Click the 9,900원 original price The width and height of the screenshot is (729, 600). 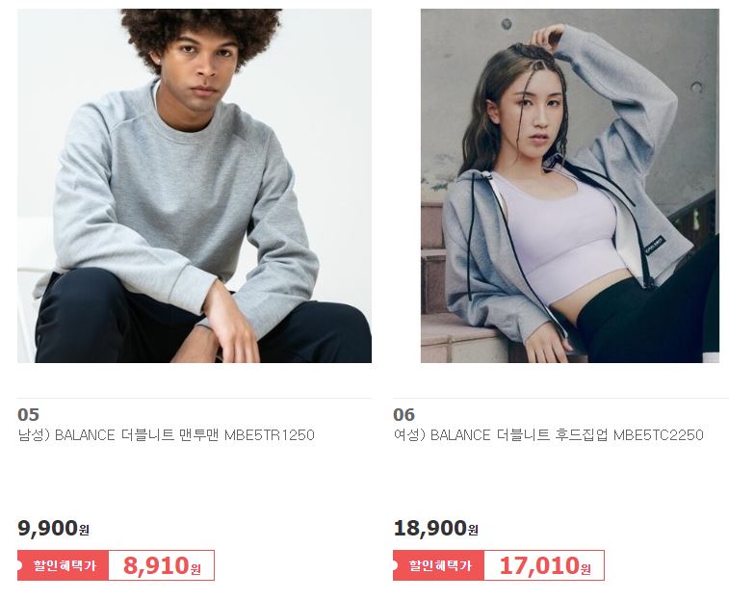pos(54,528)
